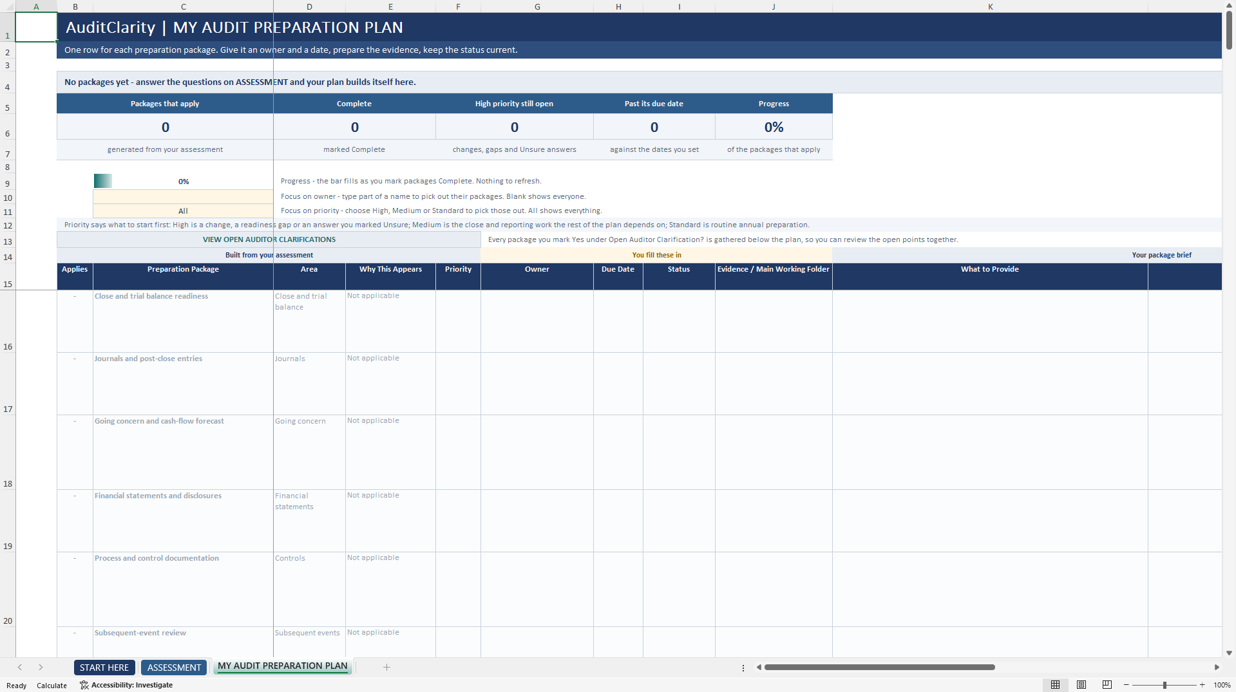Click the AuditClarity title banner text

pos(234,27)
